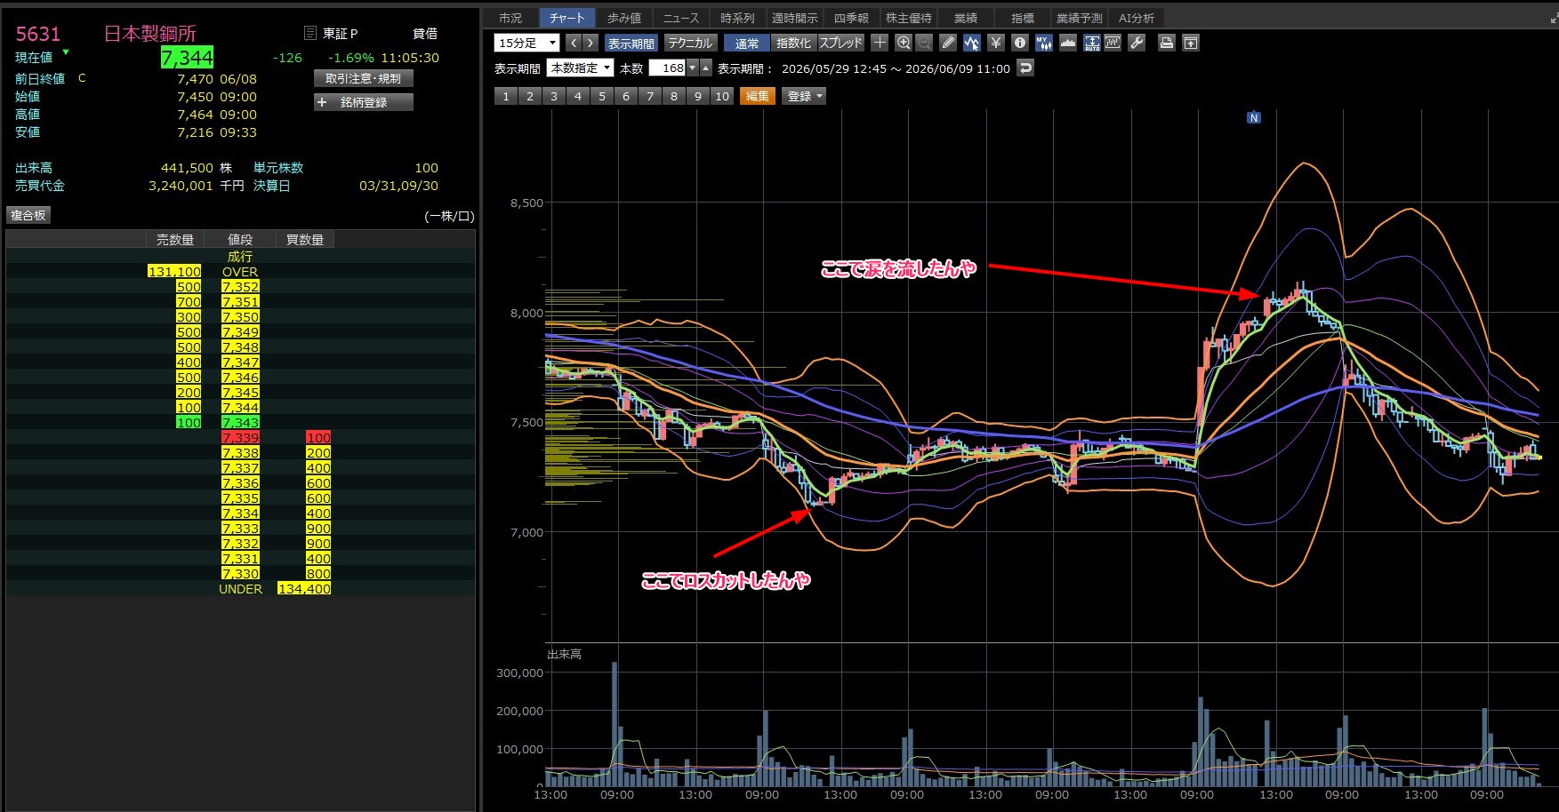This screenshot has height=812, width=1559.
Task: Click the zoom out magnifier icon
Action: click(x=925, y=43)
